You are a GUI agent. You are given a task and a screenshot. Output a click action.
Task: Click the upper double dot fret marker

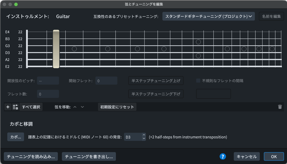pyautogui.click(x=198, y=42)
